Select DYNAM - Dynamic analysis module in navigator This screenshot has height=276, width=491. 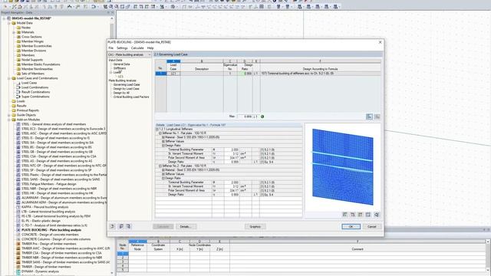[40, 271]
